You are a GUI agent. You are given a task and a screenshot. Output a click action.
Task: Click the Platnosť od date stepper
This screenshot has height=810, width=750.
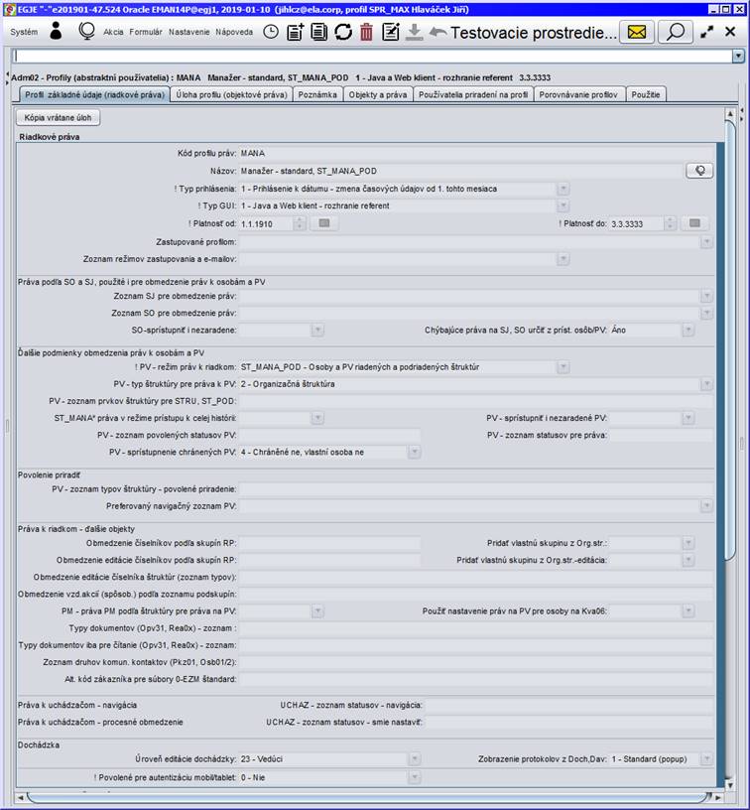[300, 223]
